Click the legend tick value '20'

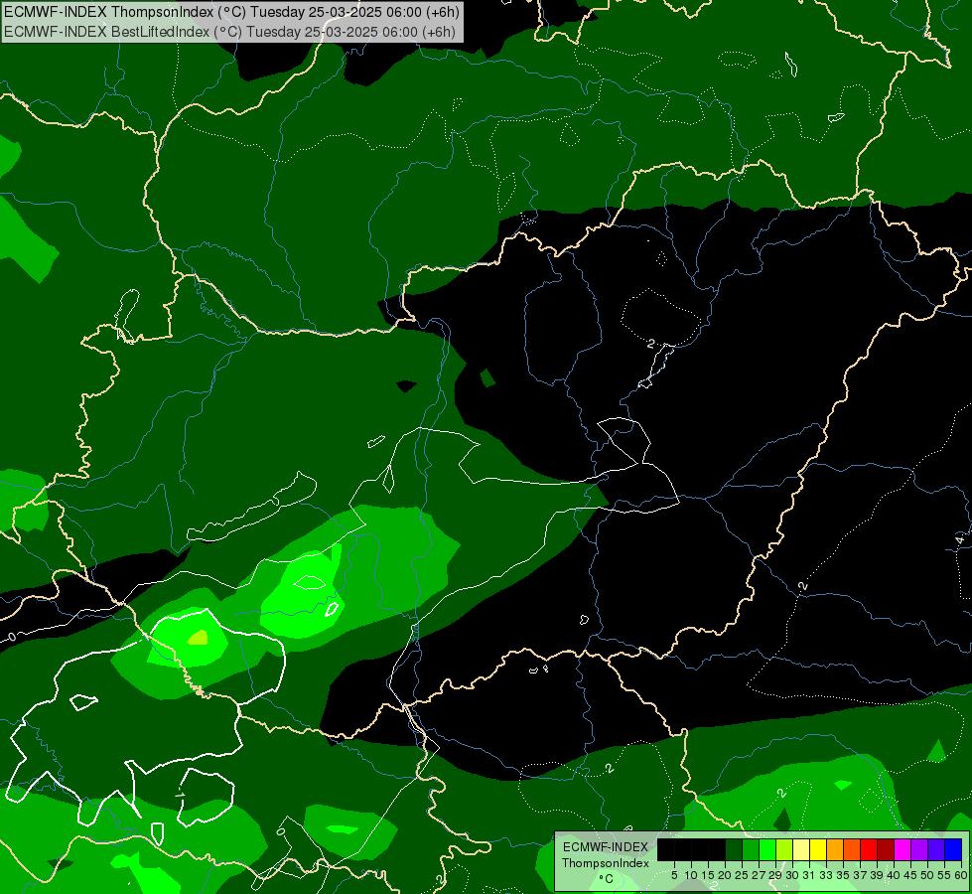tap(725, 875)
